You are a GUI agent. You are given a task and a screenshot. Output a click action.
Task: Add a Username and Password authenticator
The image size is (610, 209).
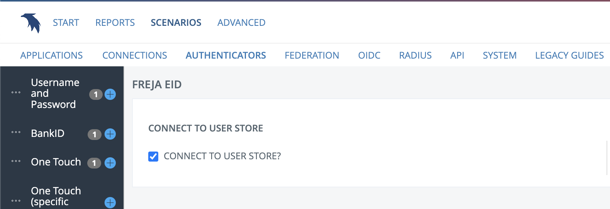click(x=110, y=94)
